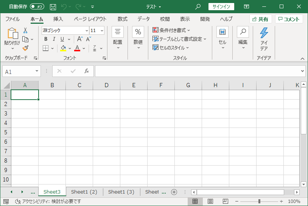Click the zoom slider handle

point(259,201)
